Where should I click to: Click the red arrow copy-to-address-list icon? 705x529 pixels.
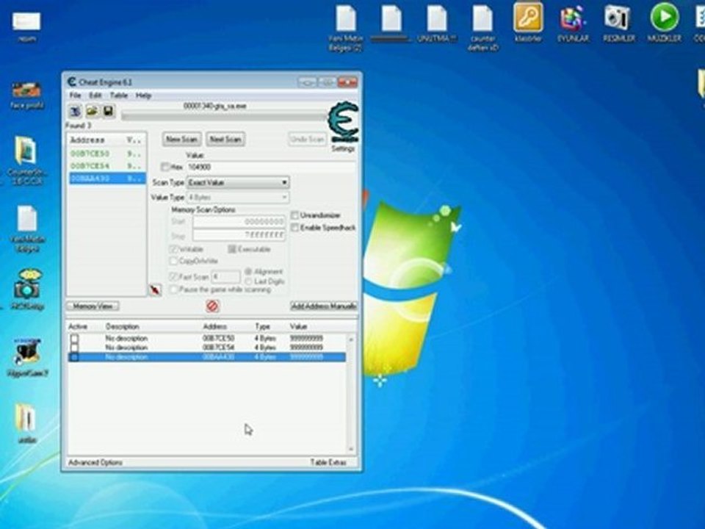point(155,289)
